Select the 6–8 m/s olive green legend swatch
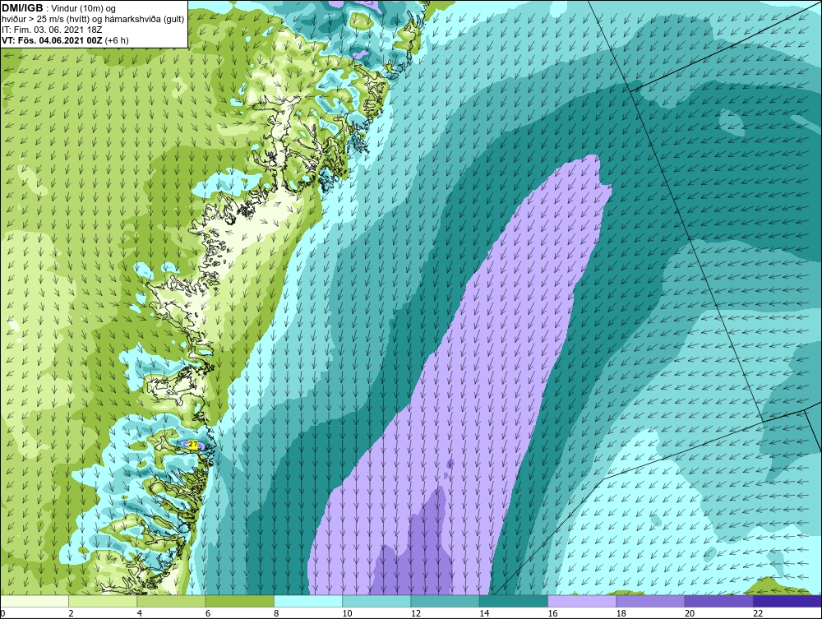Image resolution: width=822 pixels, height=619 pixels. [239, 601]
